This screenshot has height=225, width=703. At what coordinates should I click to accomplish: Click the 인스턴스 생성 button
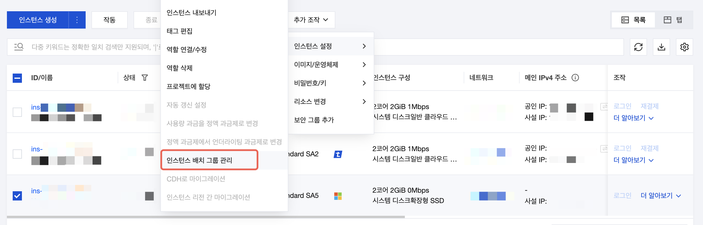38,20
